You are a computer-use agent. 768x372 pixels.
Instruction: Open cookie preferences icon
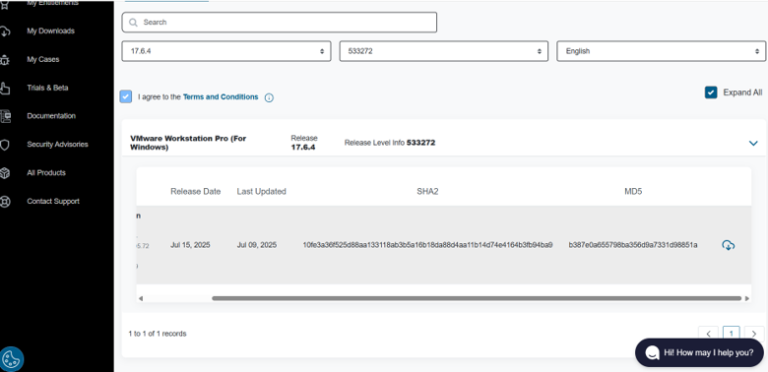tap(11, 359)
